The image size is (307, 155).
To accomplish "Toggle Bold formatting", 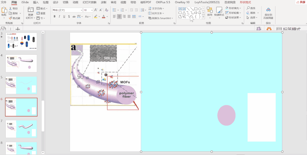I will [54, 16].
